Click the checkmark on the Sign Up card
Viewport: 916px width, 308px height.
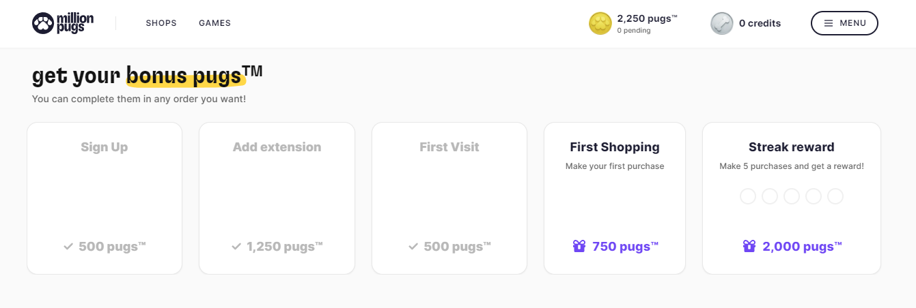tap(68, 247)
